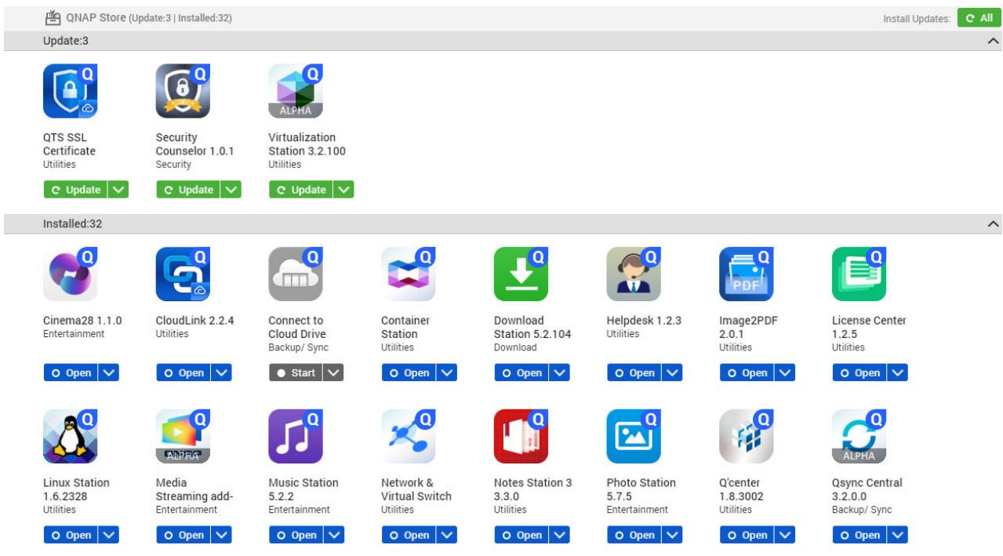Open Notes Station 3

click(x=522, y=535)
